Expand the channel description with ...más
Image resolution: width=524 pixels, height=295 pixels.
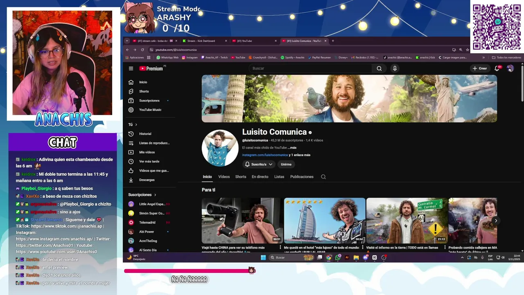pyautogui.click(x=292, y=148)
